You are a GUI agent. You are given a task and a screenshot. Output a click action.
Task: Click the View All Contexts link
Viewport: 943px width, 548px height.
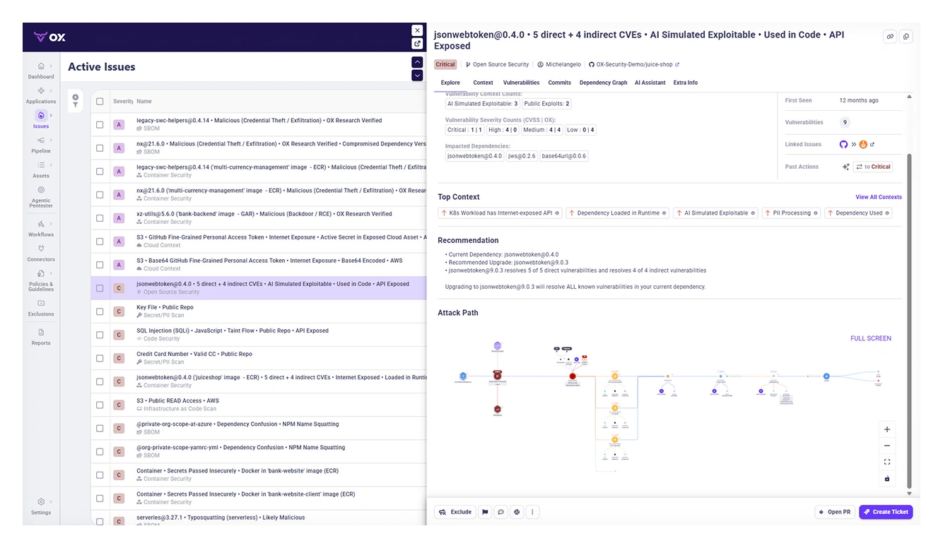(x=879, y=197)
